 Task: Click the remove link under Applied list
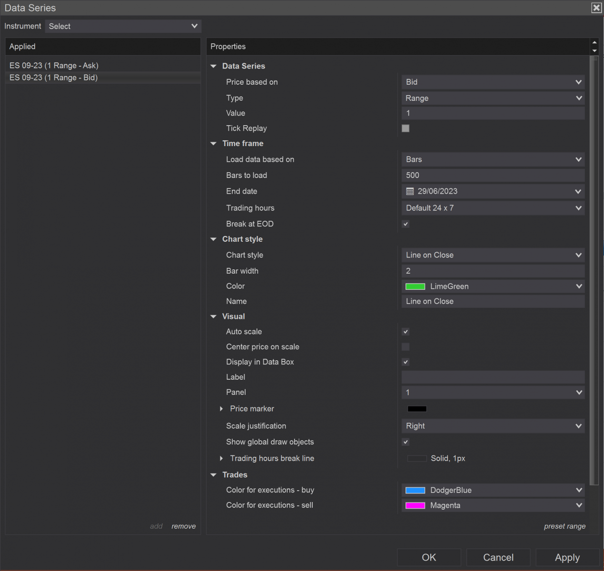pos(184,526)
